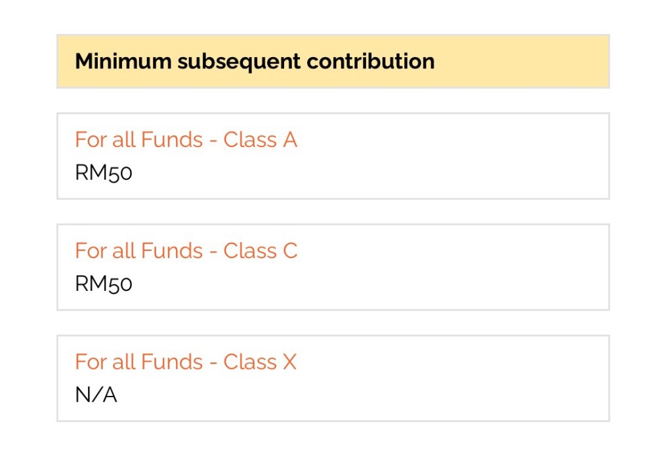Open the "For all Funds - Class C" title
672x453 pixels.
[x=186, y=251]
